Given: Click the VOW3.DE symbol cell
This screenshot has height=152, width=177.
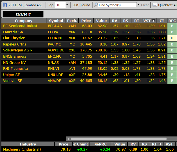Looking at the screenshot, I should point(56,50).
